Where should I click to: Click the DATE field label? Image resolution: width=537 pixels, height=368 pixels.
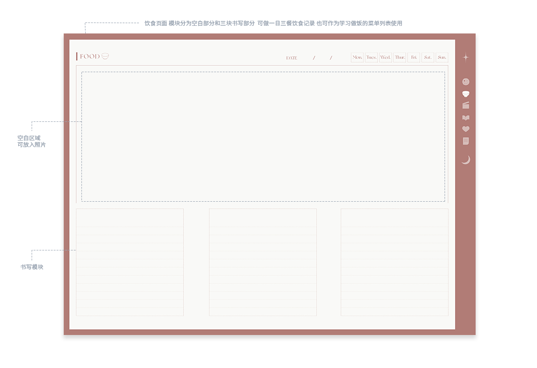pyautogui.click(x=291, y=58)
